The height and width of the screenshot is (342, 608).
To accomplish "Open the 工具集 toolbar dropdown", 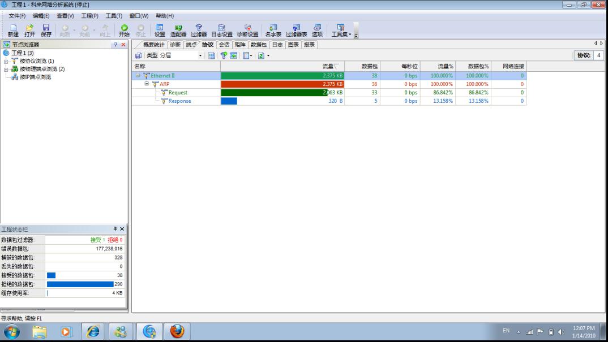I will tap(341, 31).
